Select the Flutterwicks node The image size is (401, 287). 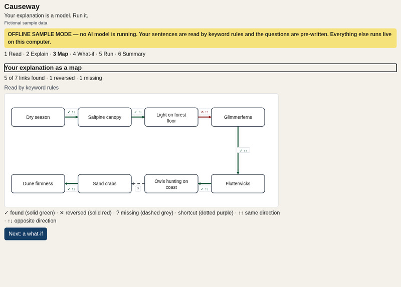pyautogui.click(x=238, y=183)
